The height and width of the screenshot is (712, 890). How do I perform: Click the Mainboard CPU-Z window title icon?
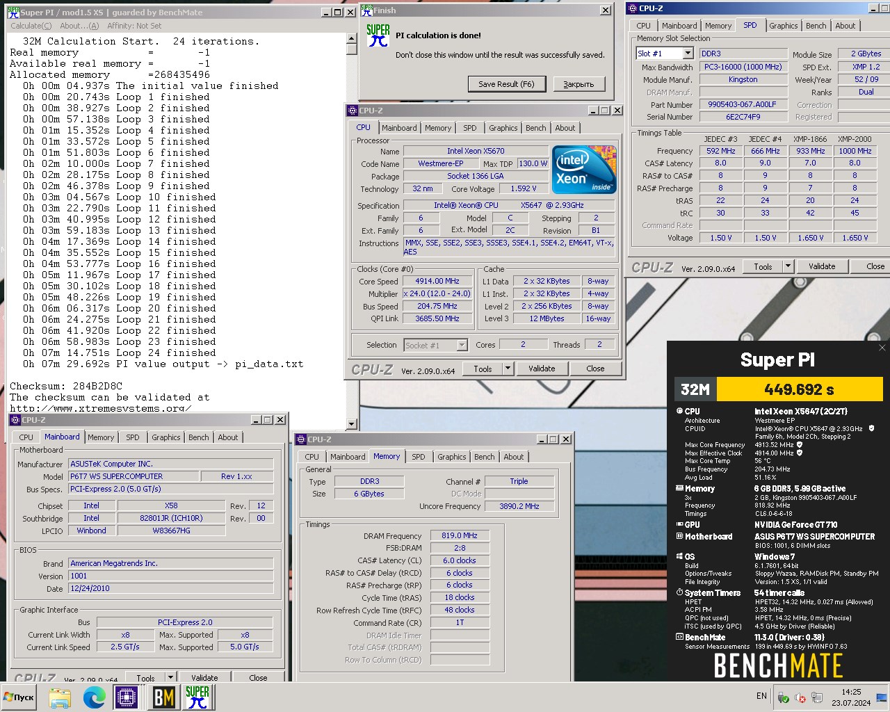coord(15,420)
